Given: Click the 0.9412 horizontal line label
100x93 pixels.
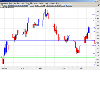Looking at the screenshot, I should [93, 20].
